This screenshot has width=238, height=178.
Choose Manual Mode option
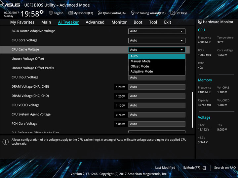157,61
